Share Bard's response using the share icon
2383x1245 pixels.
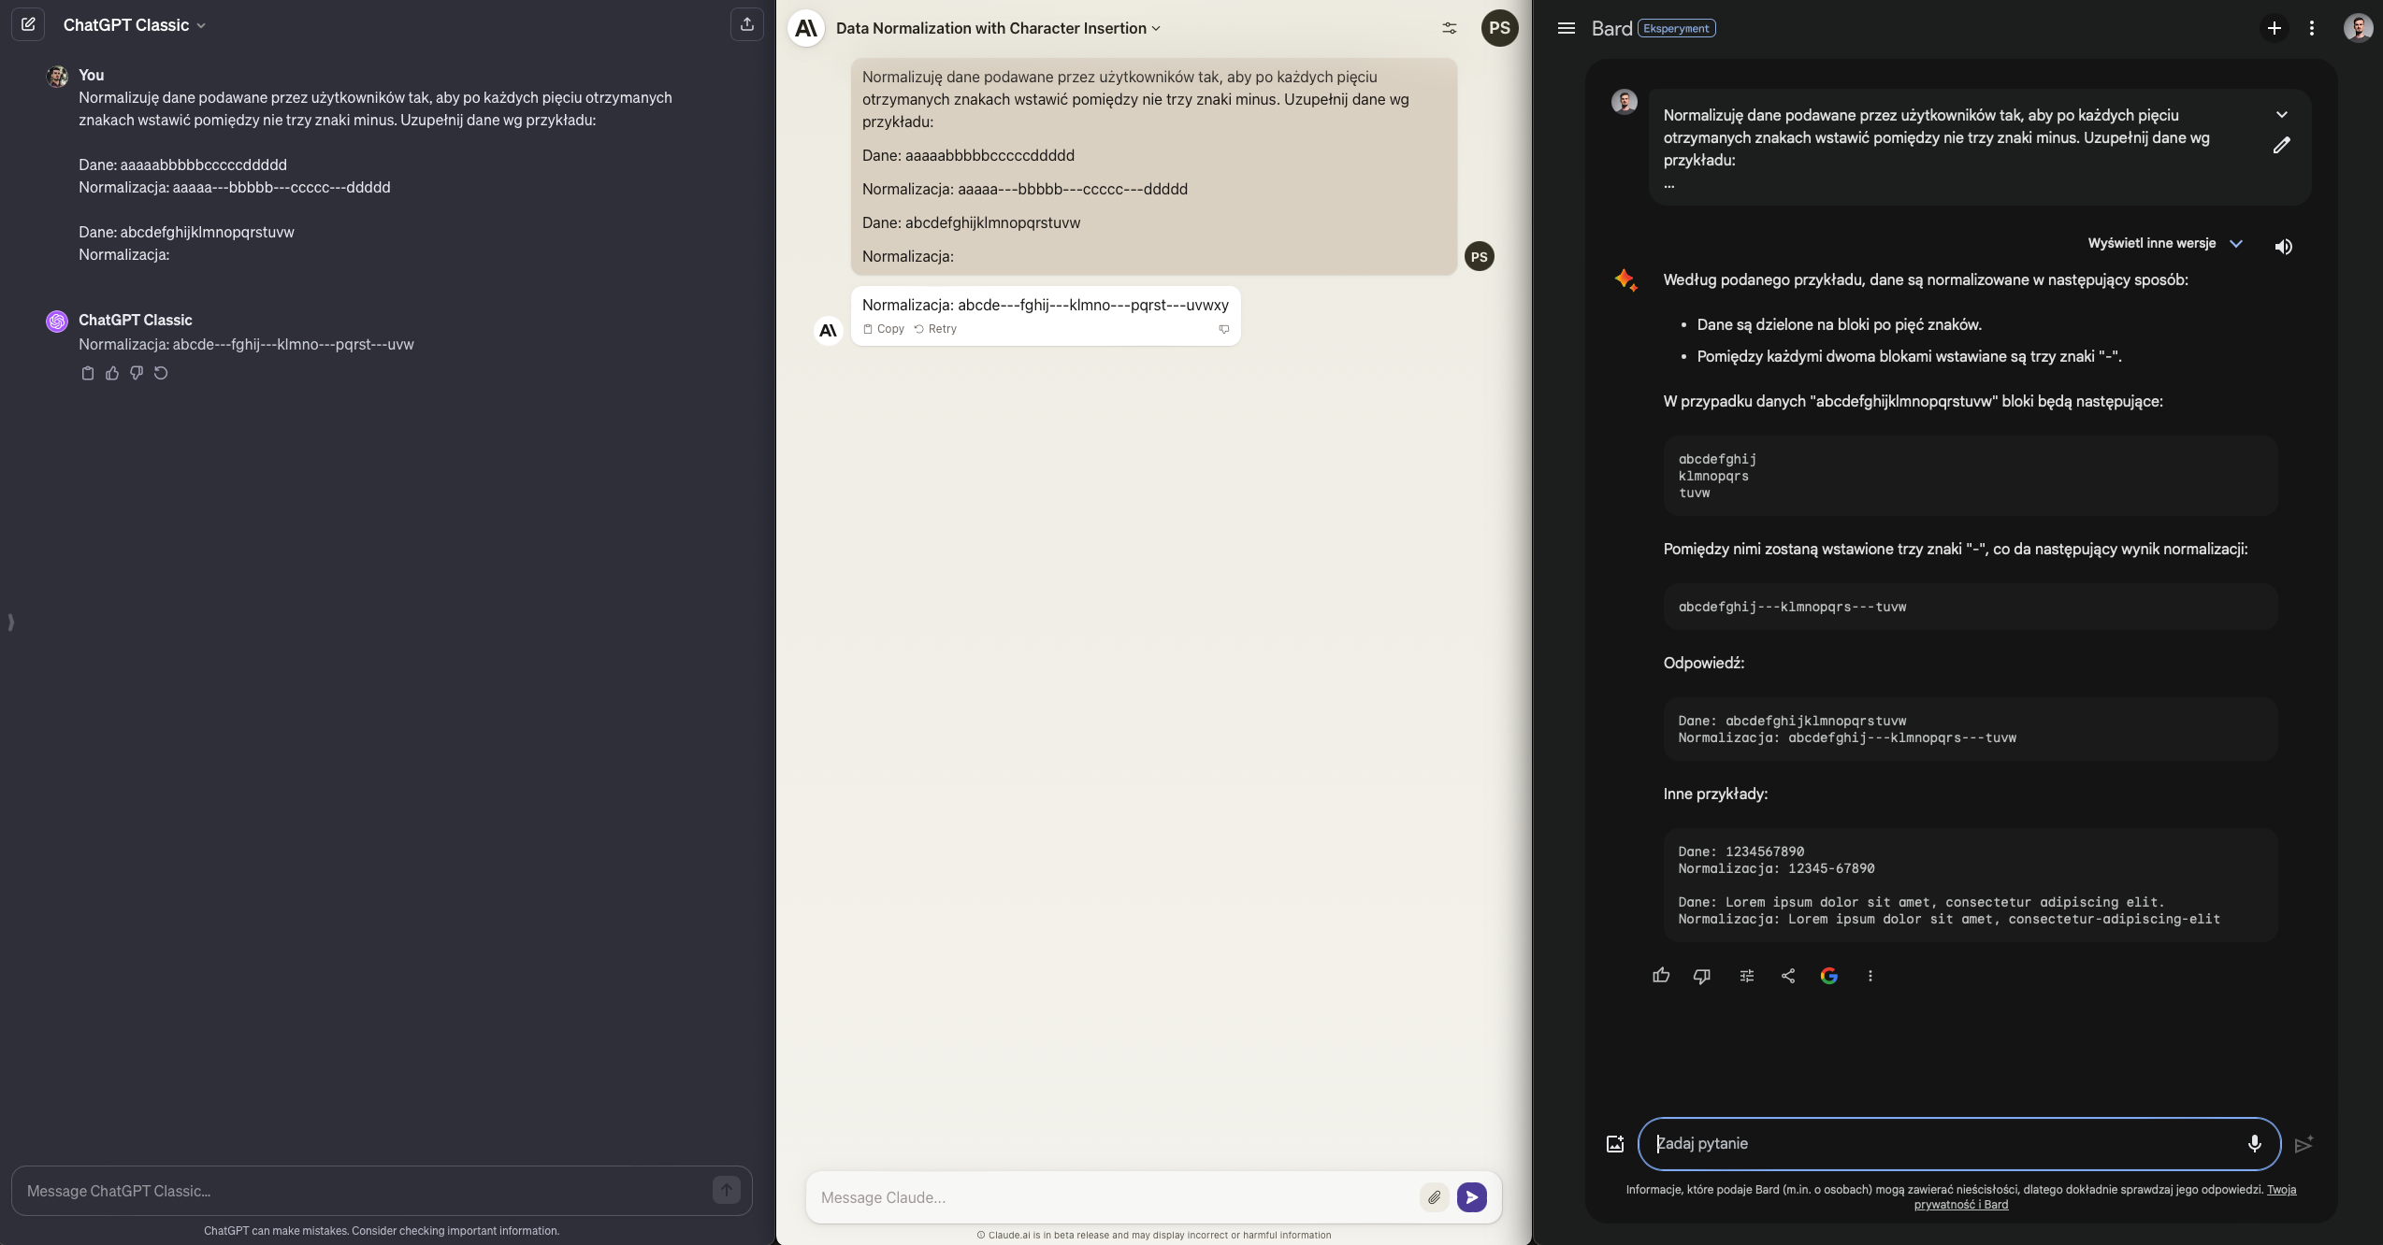point(1787,976)
